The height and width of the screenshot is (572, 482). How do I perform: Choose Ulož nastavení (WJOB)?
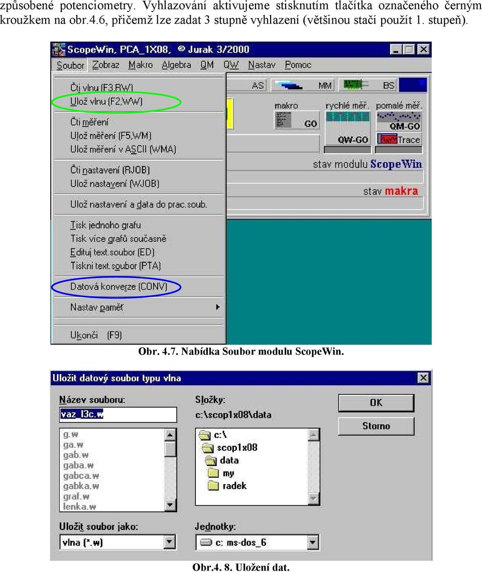tap(139, 183)
